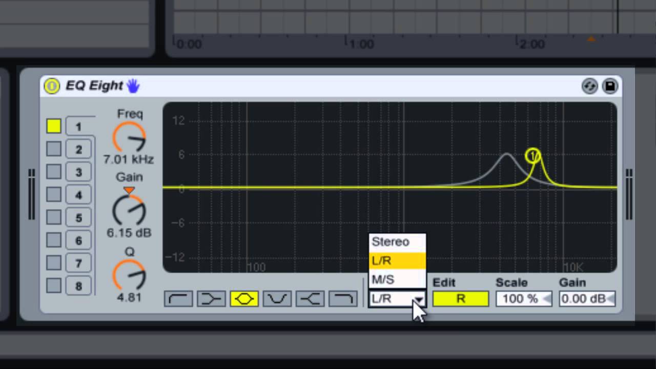Viewport: 656px width, 369px height.
Task: Select the low cut filter type
Action: click(178, 299)
